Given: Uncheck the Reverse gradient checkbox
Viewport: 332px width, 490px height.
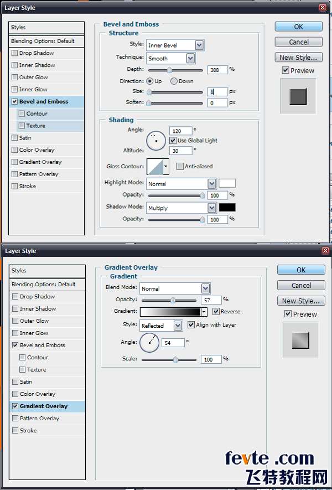Looking at the screenshot, I should click(216, 312).
